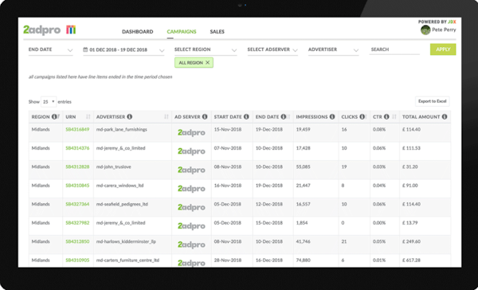Sort by ADVERTISER column arrows

pyautogui.click(x=167, y=117)
